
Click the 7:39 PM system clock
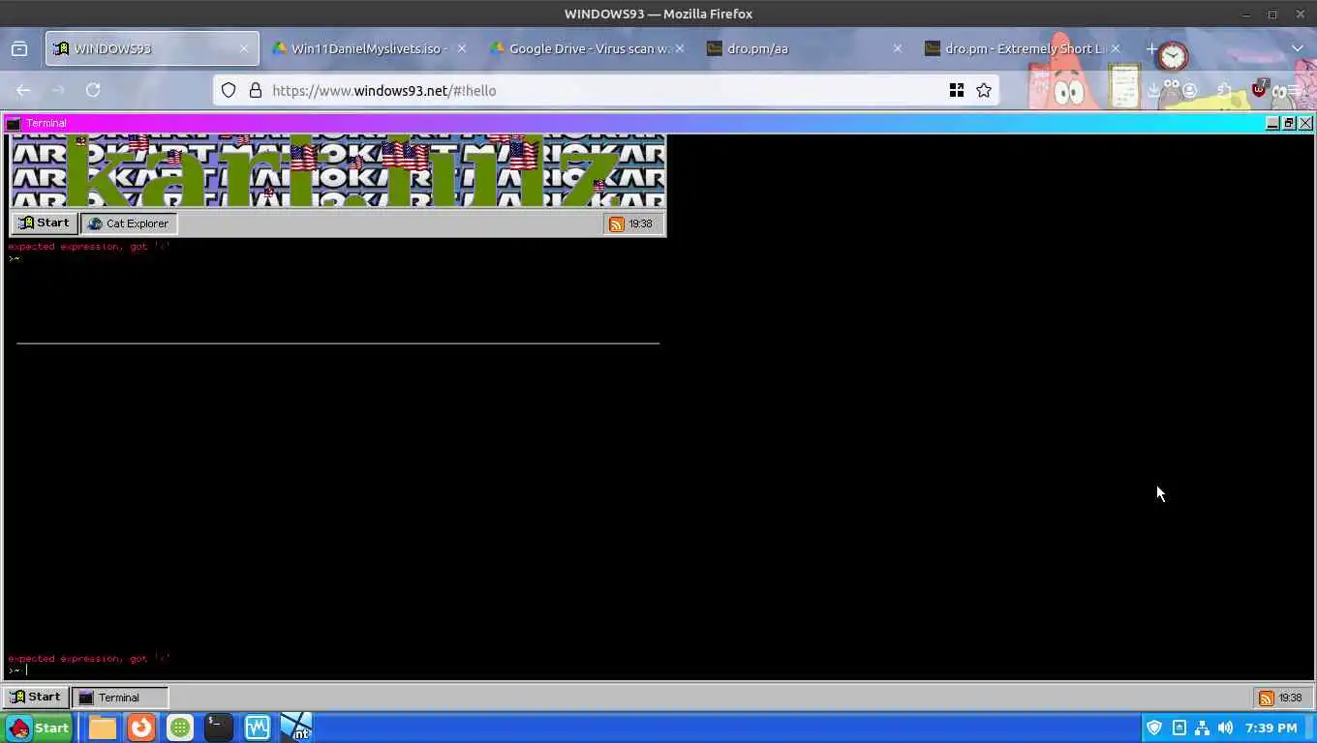click(1271, 728)
